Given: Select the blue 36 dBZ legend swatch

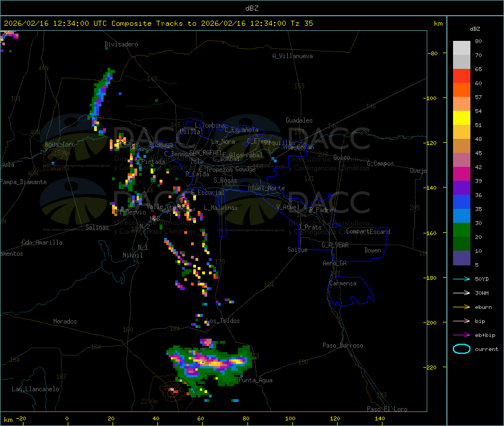Looking at the screenshot, I should (x=461, y=202).
